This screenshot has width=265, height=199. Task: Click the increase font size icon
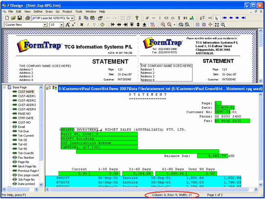[x=67, y=25]
